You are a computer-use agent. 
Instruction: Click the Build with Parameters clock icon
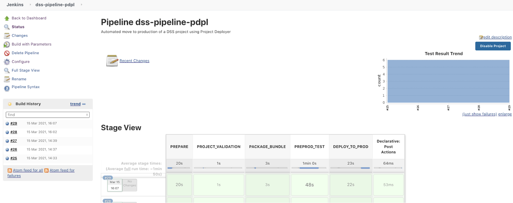click(7, 44)
